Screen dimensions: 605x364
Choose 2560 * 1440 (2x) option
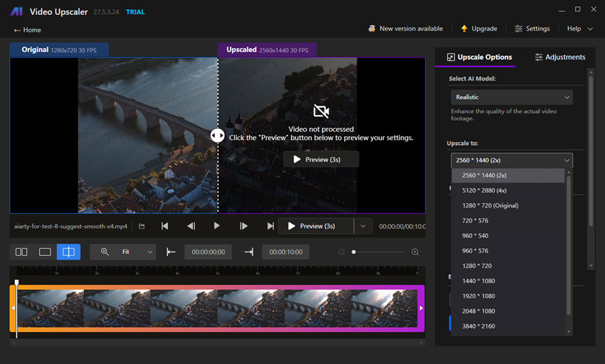[x=507, y=176]
